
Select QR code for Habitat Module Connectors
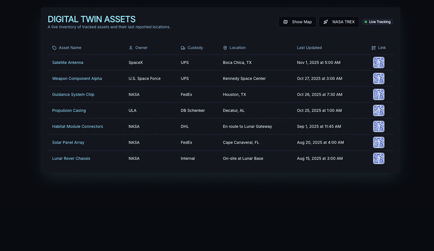tap(378, 126)
